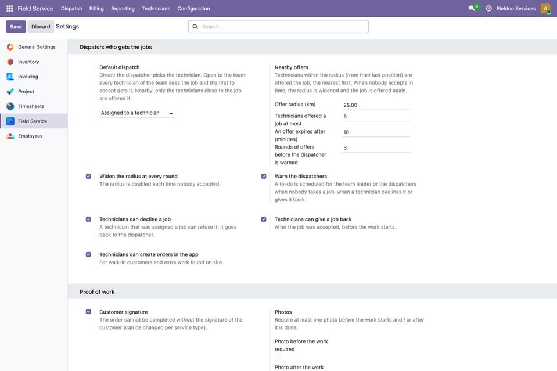Viewport: 557px width, 371px height.
Task: Open the activities clock icon
Action: coord(489,8)
